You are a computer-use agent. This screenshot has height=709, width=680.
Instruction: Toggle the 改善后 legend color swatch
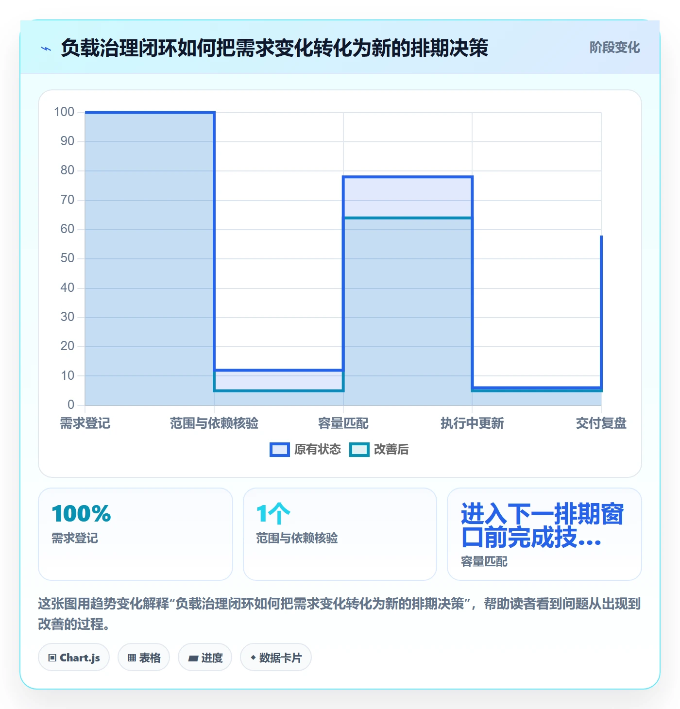tap(359, 450)
